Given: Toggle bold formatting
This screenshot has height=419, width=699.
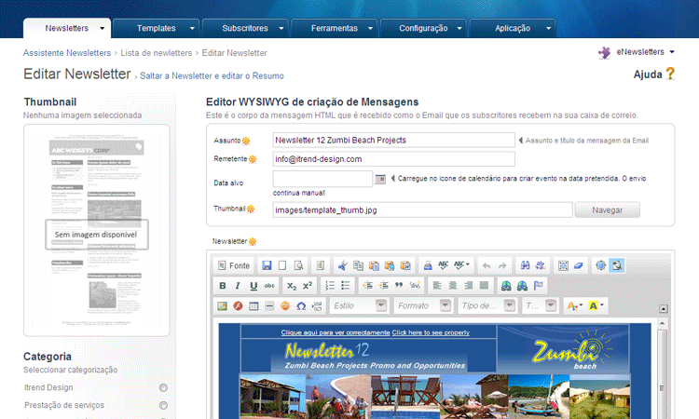Looking at the screenshot, I should (223, 286).
